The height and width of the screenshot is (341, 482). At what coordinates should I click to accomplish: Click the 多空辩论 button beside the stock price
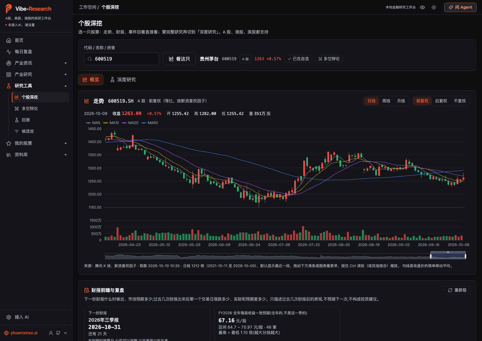pyautogui.click(x=329, y=59)
